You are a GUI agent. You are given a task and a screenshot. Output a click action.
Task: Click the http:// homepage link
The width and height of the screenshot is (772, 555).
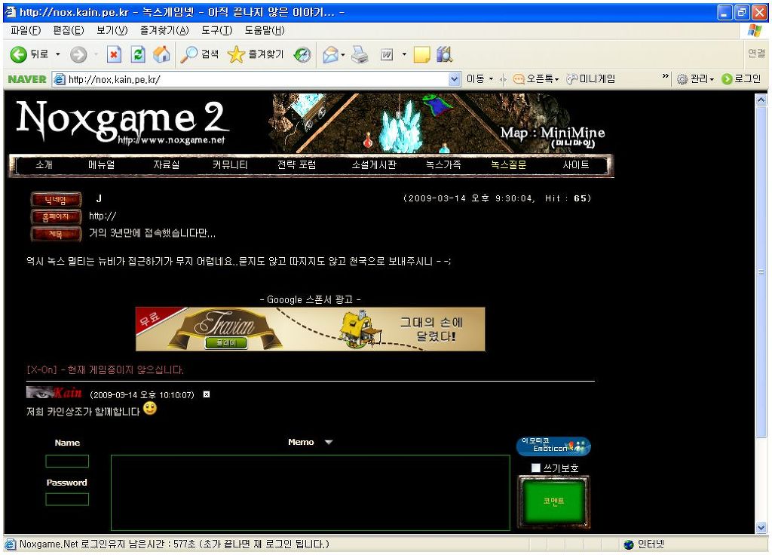[x=103, y=216]
